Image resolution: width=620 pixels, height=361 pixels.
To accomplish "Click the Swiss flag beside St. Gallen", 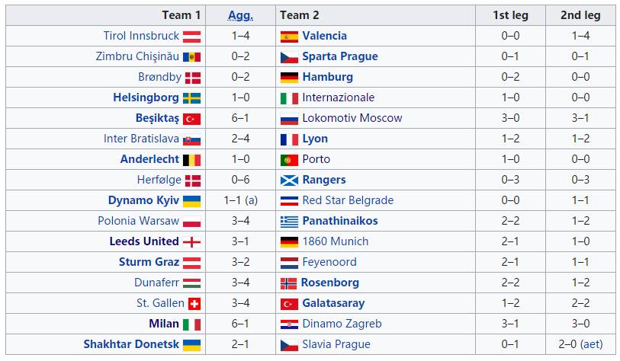I will point(194,303).
